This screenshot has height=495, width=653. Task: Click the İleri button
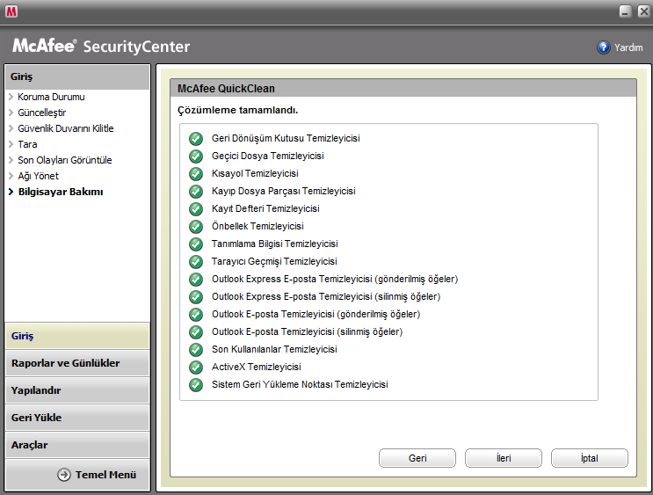coord(504,458)
